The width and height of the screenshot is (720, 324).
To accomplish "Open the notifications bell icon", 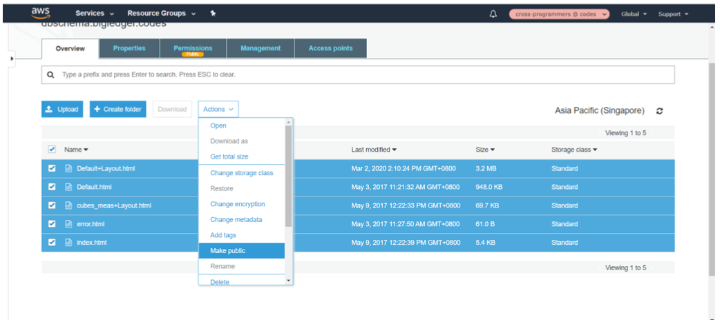I will (493, 14).
